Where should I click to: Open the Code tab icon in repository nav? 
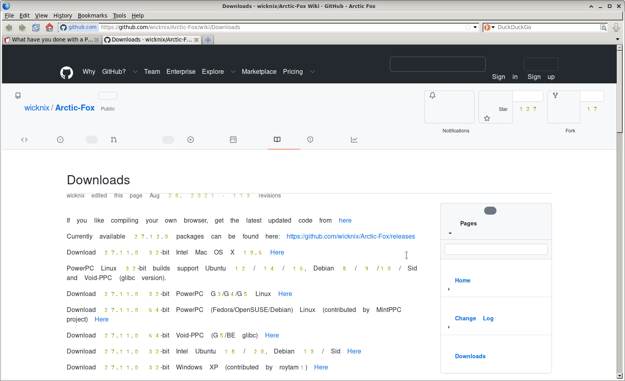(24, 140)
